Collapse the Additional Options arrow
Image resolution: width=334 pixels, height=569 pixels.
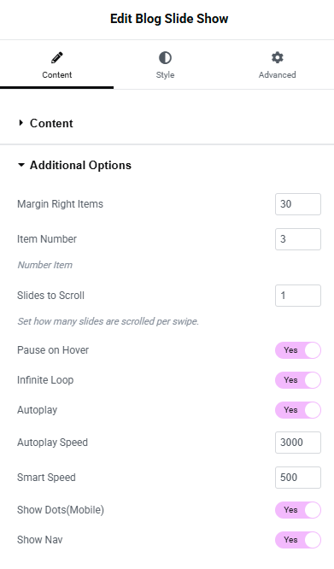click(21, 165)
